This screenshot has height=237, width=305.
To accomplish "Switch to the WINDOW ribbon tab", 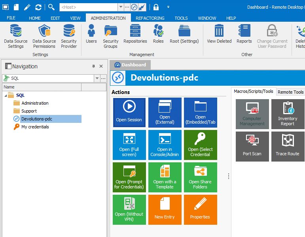I will tap(207, 18).
